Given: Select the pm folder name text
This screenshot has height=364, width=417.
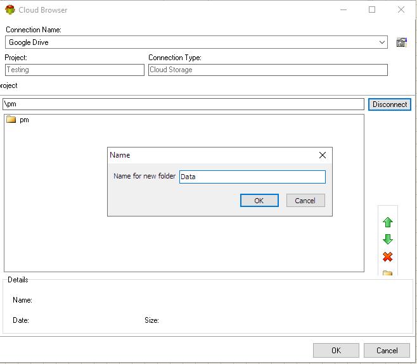Looking at the screenshot, I should tap(24, 120).
